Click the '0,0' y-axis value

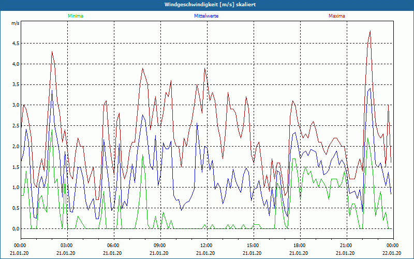click(16, 229)
